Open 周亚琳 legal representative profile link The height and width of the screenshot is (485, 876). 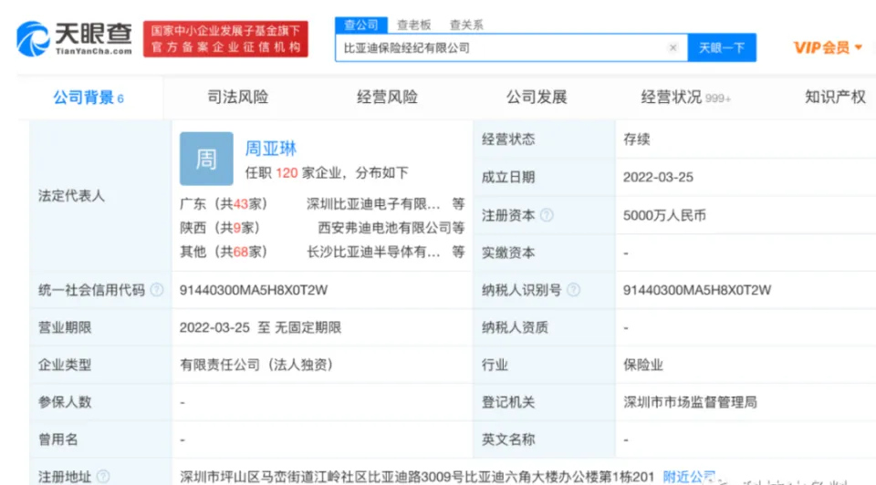click(x=271, y=148)
